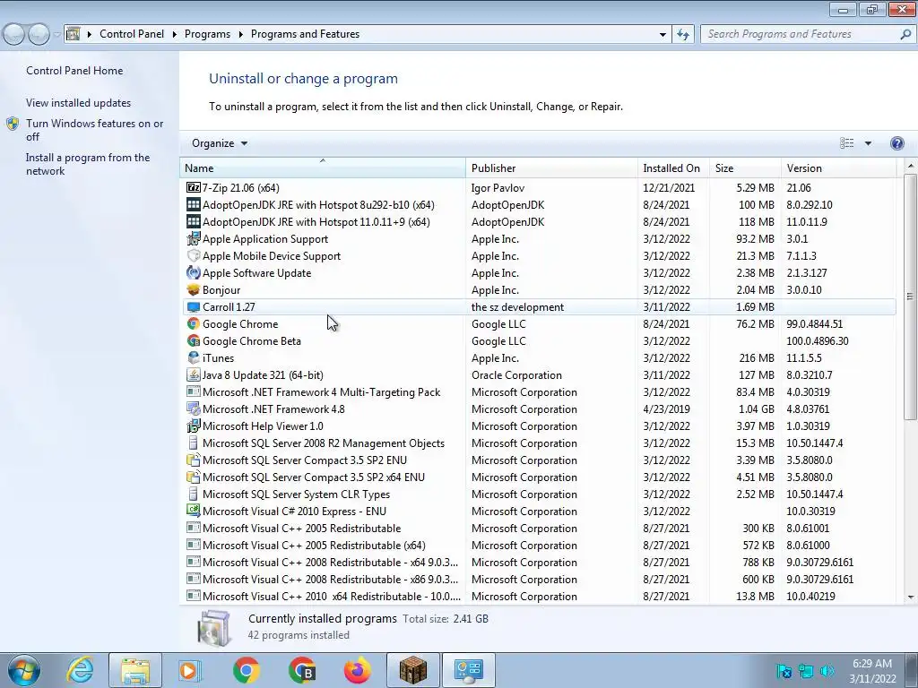Select Microsoft SQL Server 2008 R2 Management Objects
918x688 pixels.
539,443
